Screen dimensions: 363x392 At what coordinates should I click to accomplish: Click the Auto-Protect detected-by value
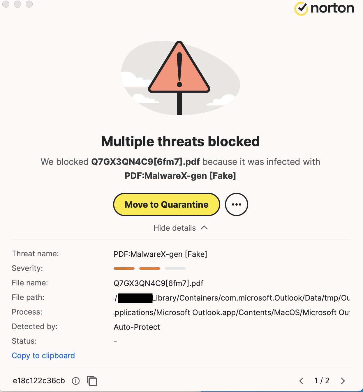pyautogui.click(x=137, y=327)
